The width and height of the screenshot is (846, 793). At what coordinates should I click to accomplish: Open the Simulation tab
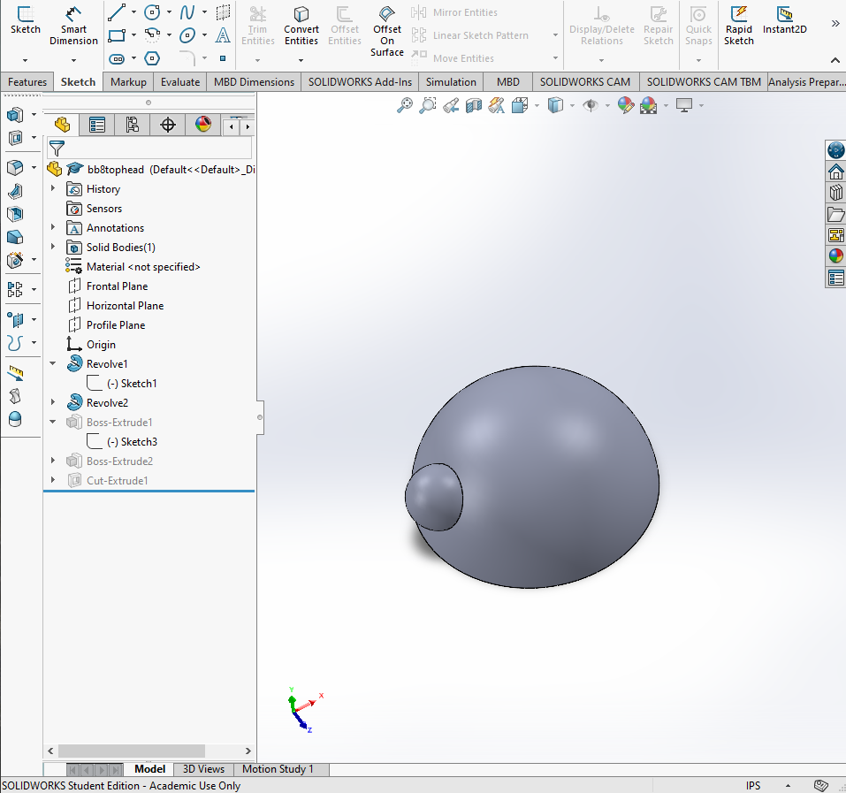(x=451, y=82)
